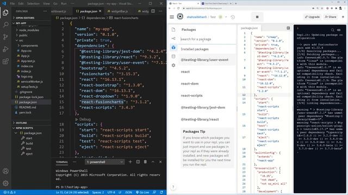
Task: Open Repl.it history icon
Action: click(233, 17)
